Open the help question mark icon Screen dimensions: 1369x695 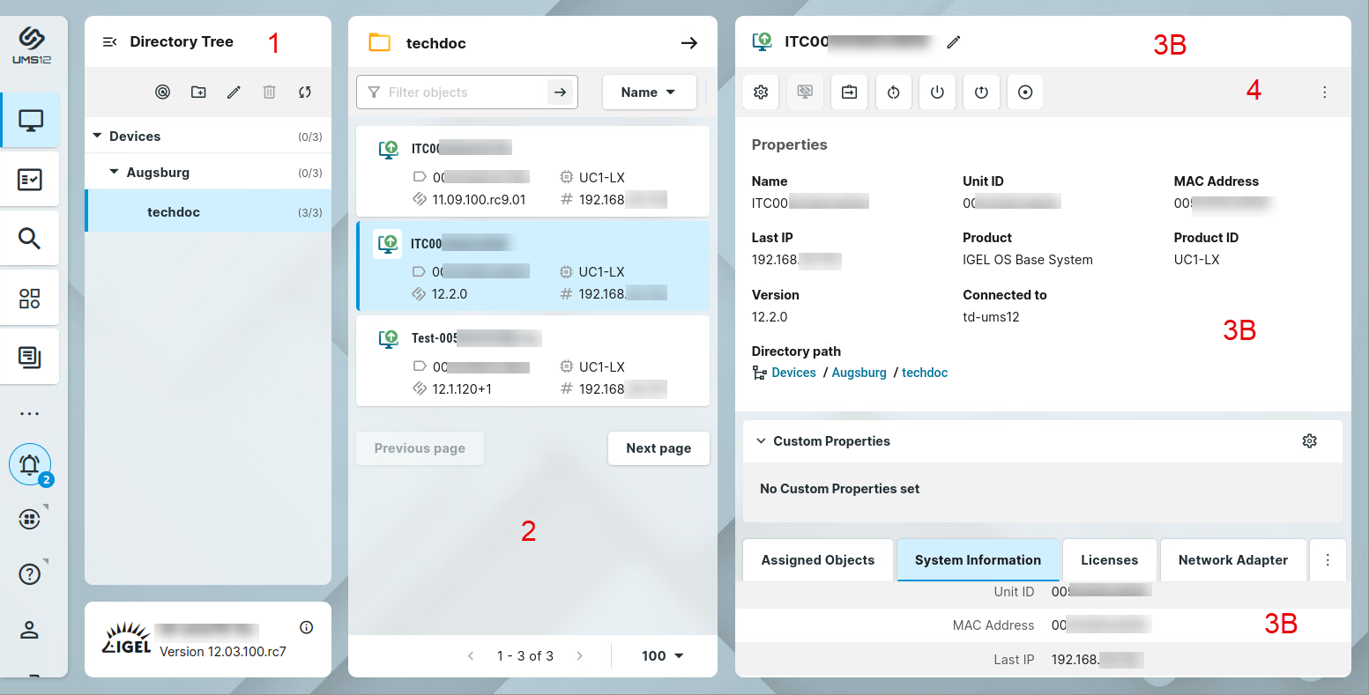coord(30,574)
